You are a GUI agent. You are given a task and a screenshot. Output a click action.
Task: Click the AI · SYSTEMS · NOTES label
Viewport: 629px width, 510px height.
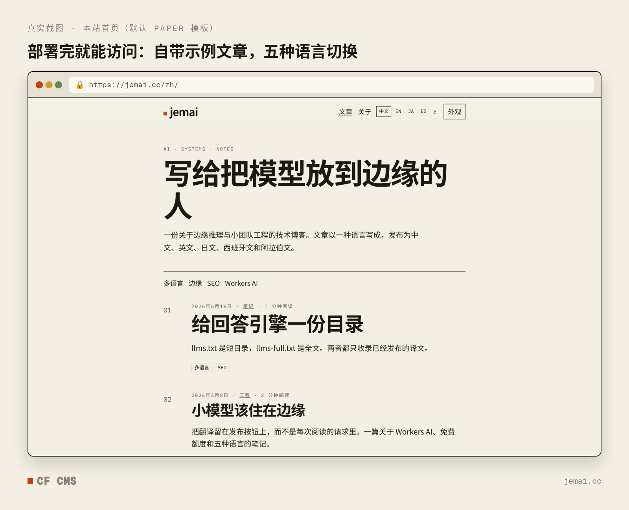(x=199, y=149)
